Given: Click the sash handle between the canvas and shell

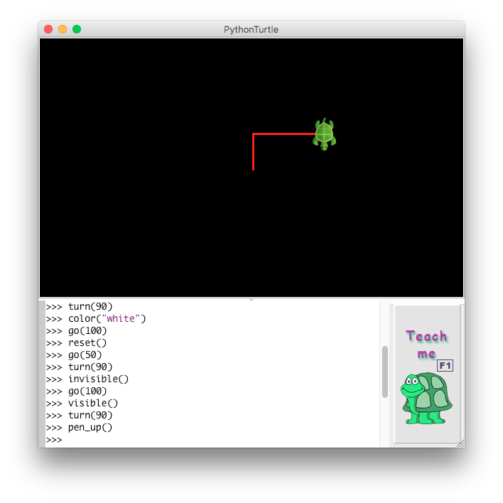Looking at the screenshot, I should pyautogui.click(x=251, y=299).
